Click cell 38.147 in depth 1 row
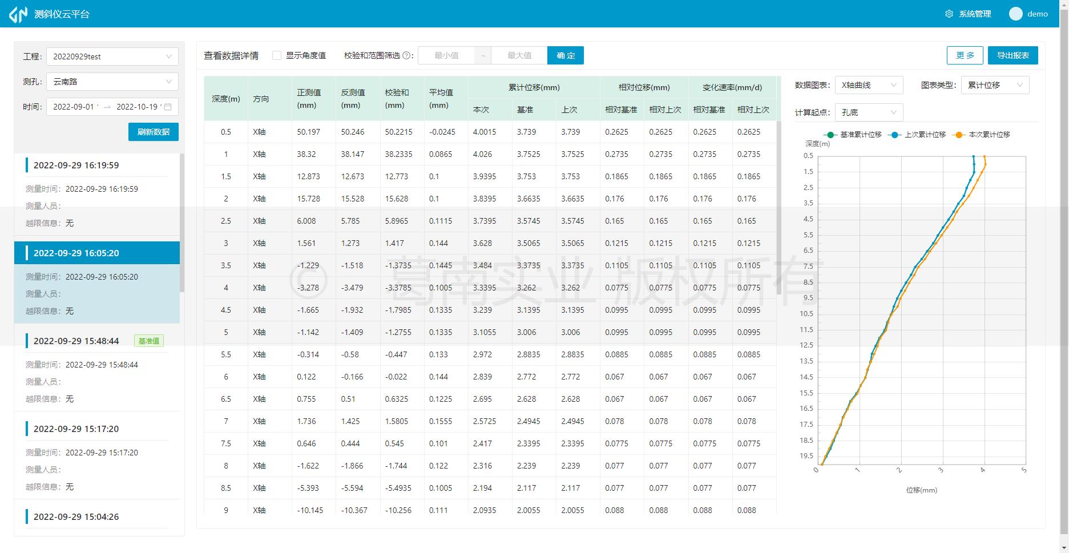The image size is (1069, 553). point(353,154)
